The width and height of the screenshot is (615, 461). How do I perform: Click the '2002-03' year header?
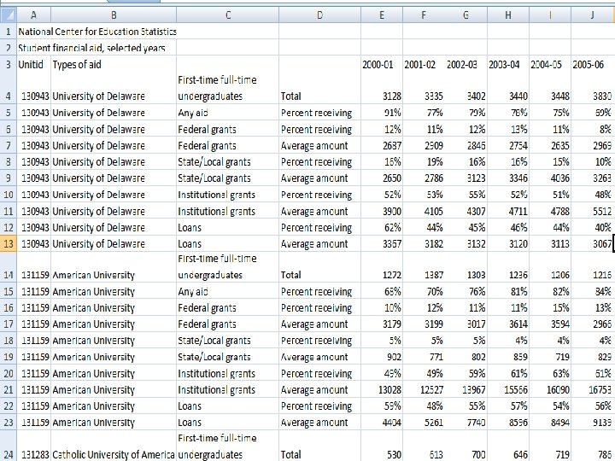click(461, 64)
